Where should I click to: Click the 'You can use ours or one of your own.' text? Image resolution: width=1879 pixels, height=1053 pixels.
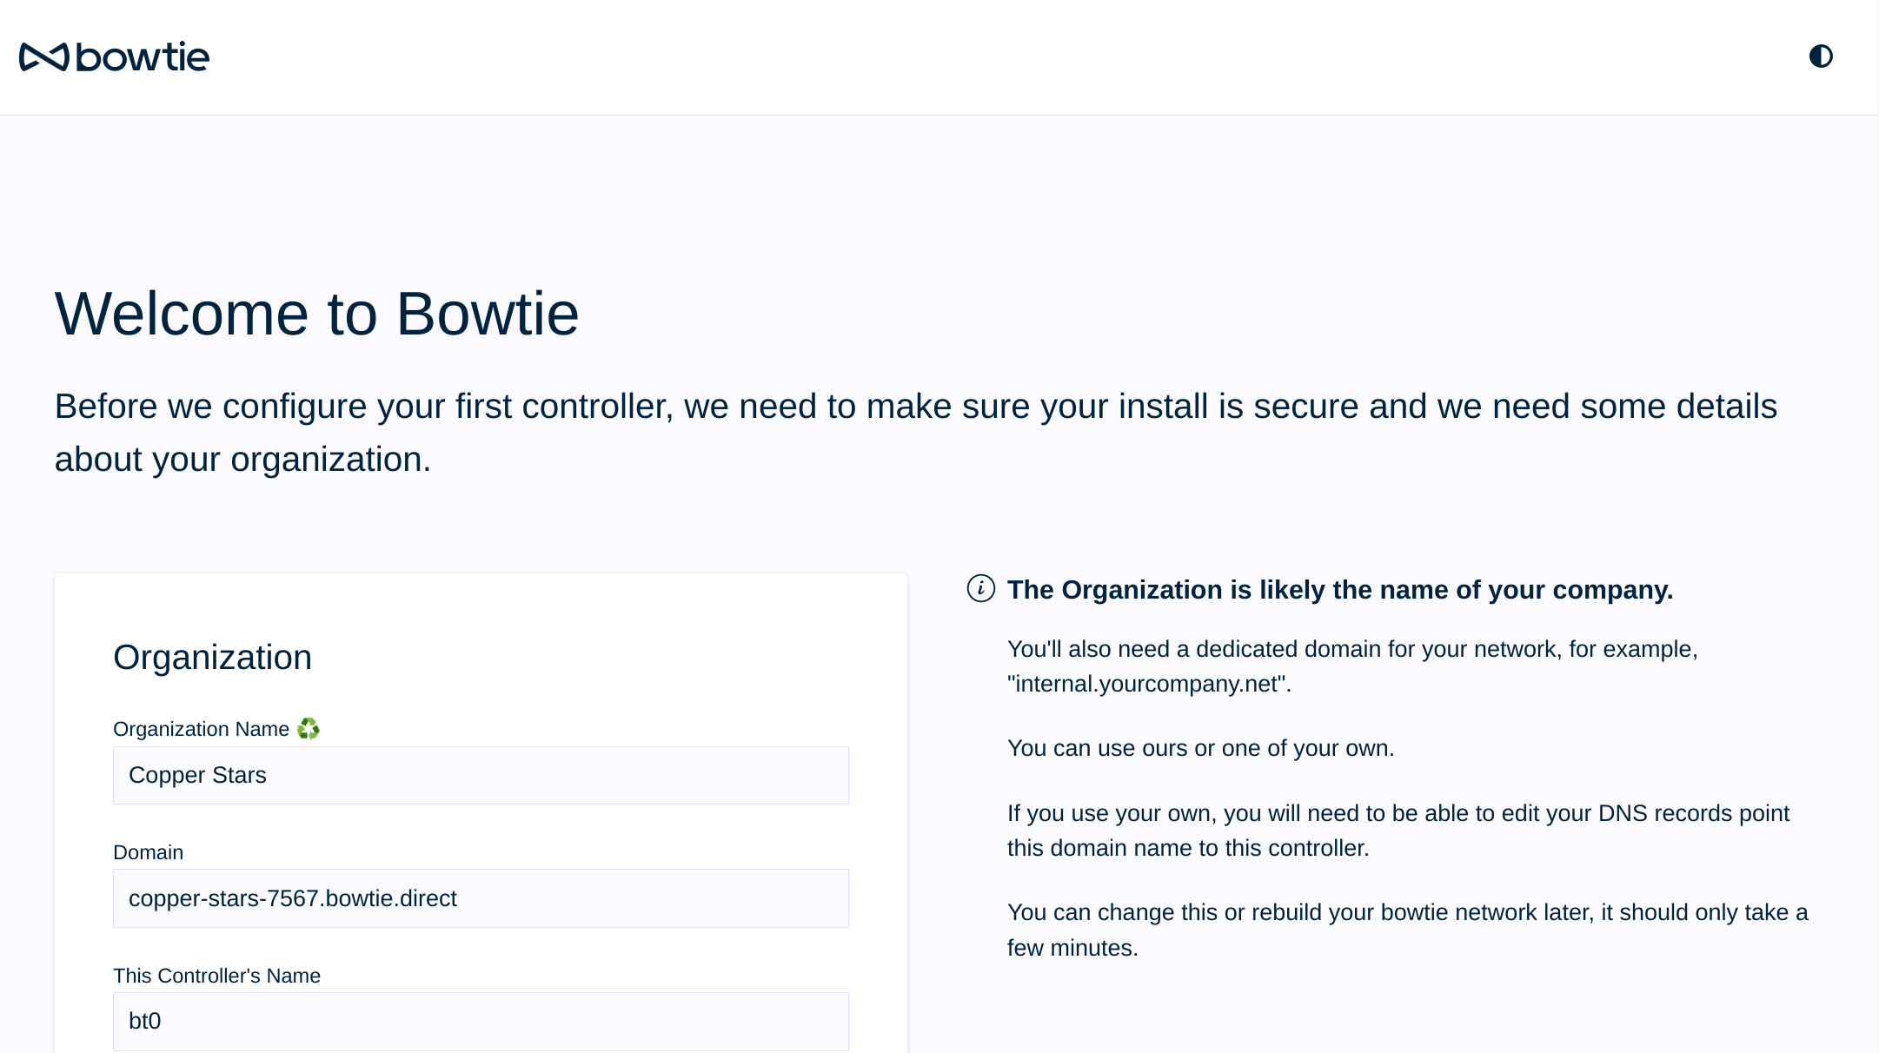(x=1200, y=748)
